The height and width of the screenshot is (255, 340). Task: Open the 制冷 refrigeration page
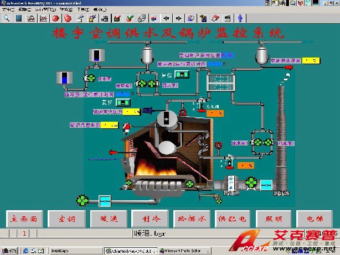point(148,218)
